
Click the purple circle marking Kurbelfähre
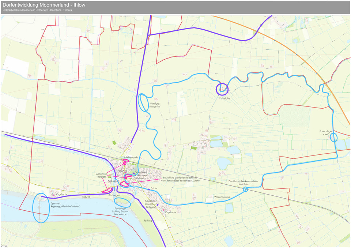[x=222, y=89]
